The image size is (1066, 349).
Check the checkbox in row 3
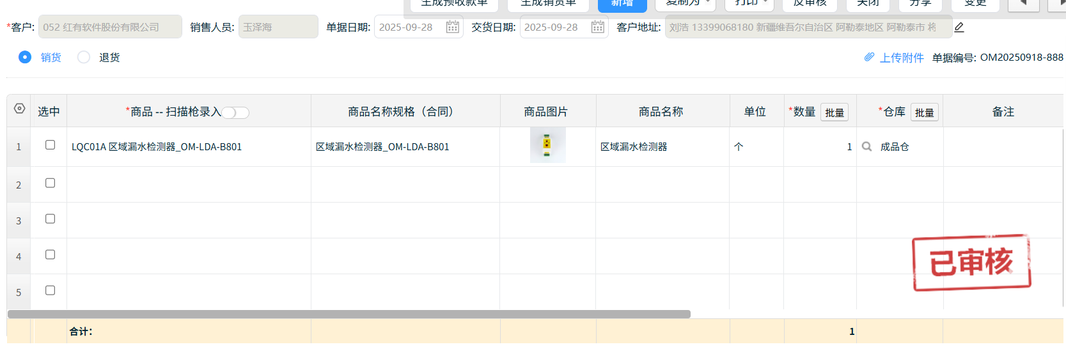click(50, 219)
